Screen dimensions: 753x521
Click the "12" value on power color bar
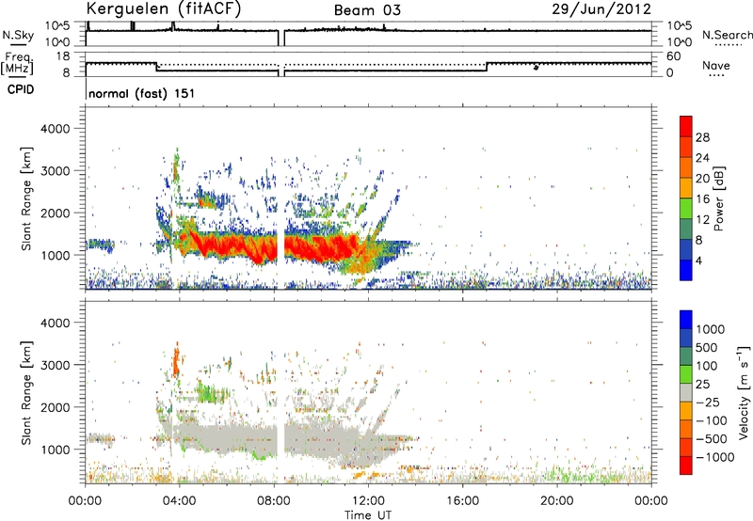click(702, 220)
